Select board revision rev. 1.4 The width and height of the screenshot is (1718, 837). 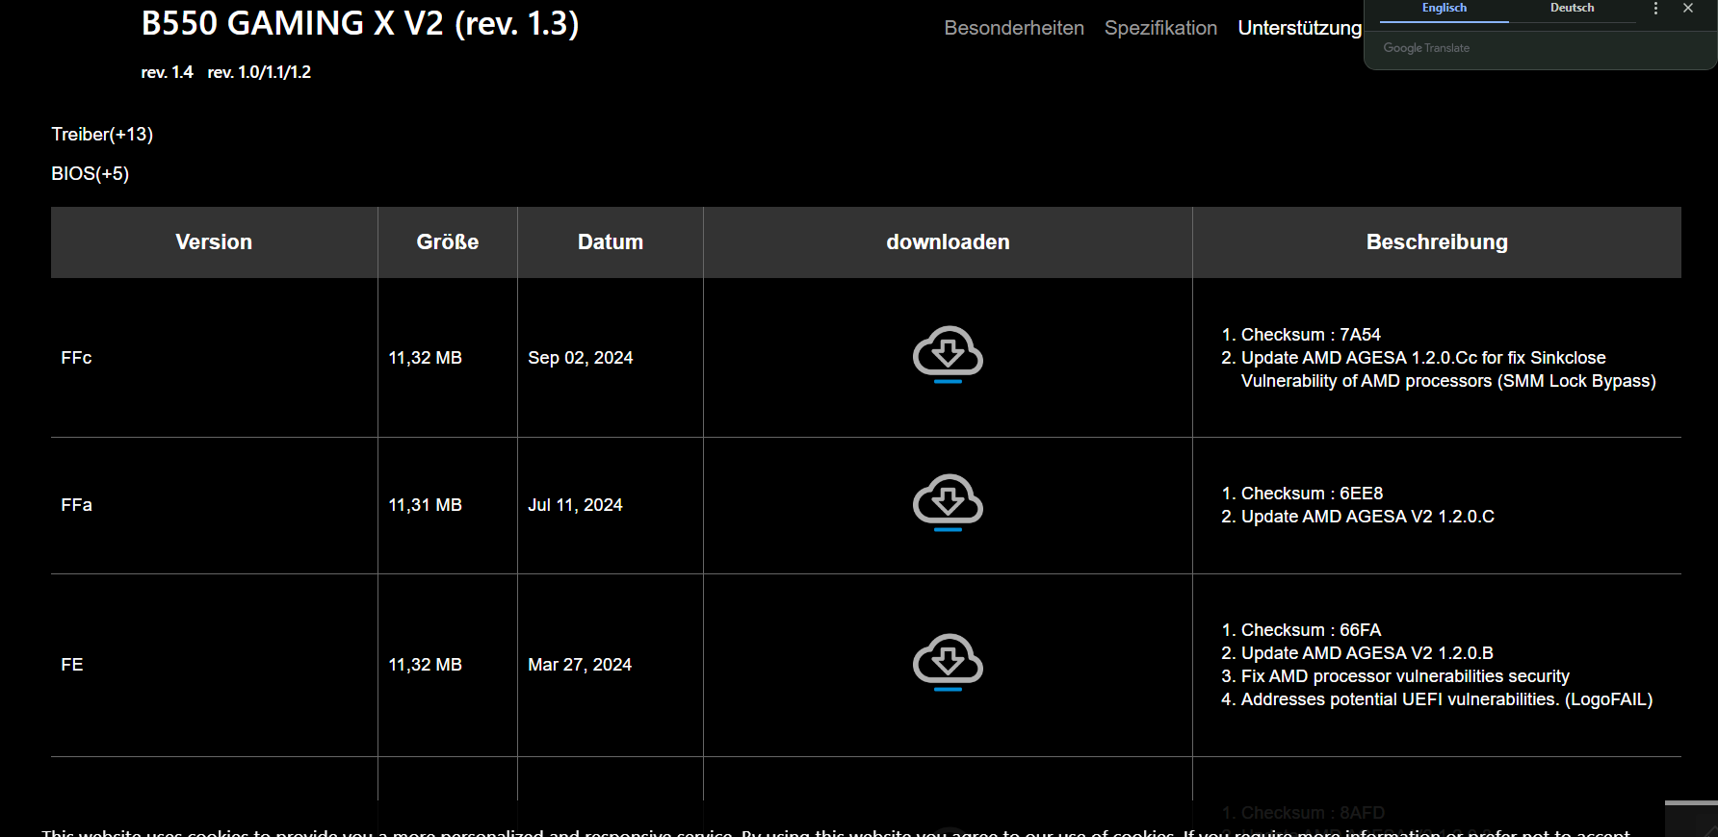[x=167, y=72]
